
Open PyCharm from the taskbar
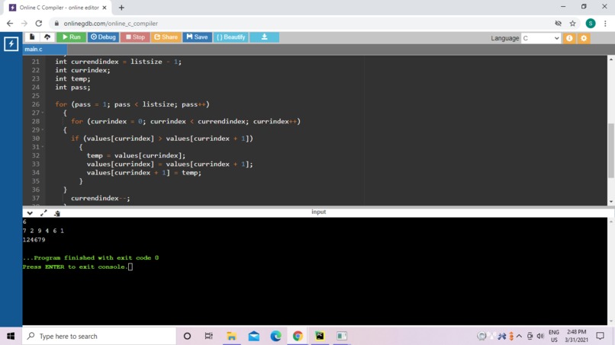tap(320, 336)
